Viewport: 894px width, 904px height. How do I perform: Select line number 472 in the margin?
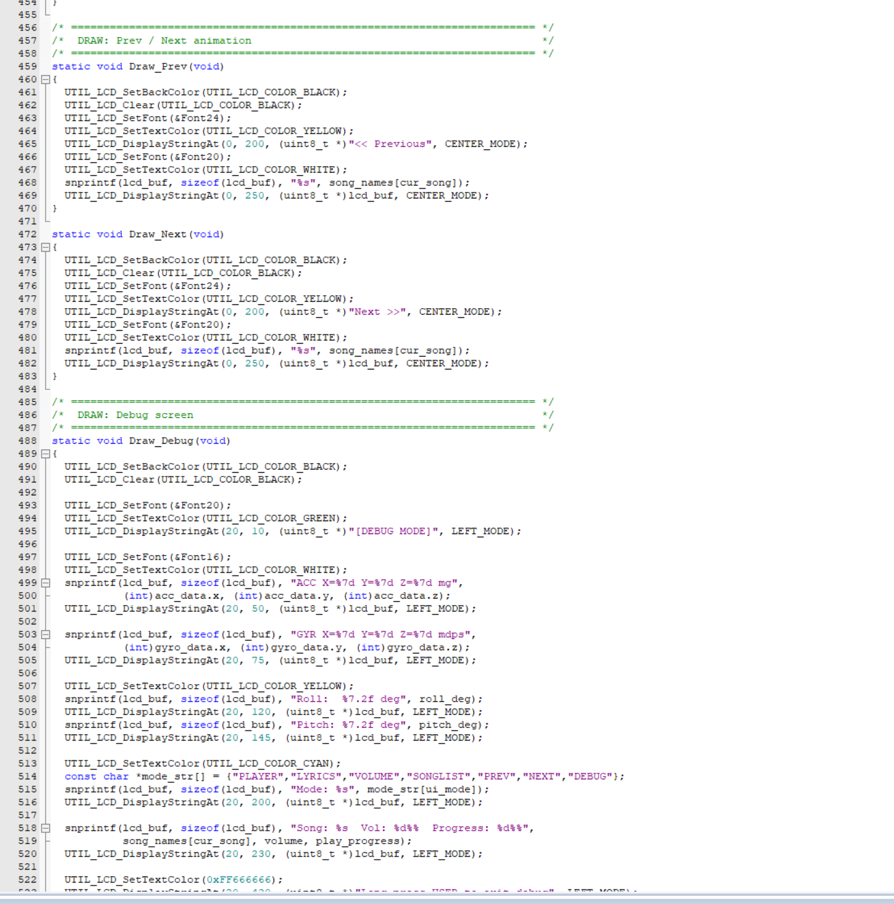(27, 234)
